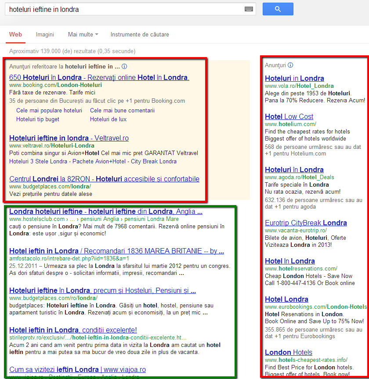
Task: Open the on-screen keyboard icon in search box
Action: (x=249, y=9)
